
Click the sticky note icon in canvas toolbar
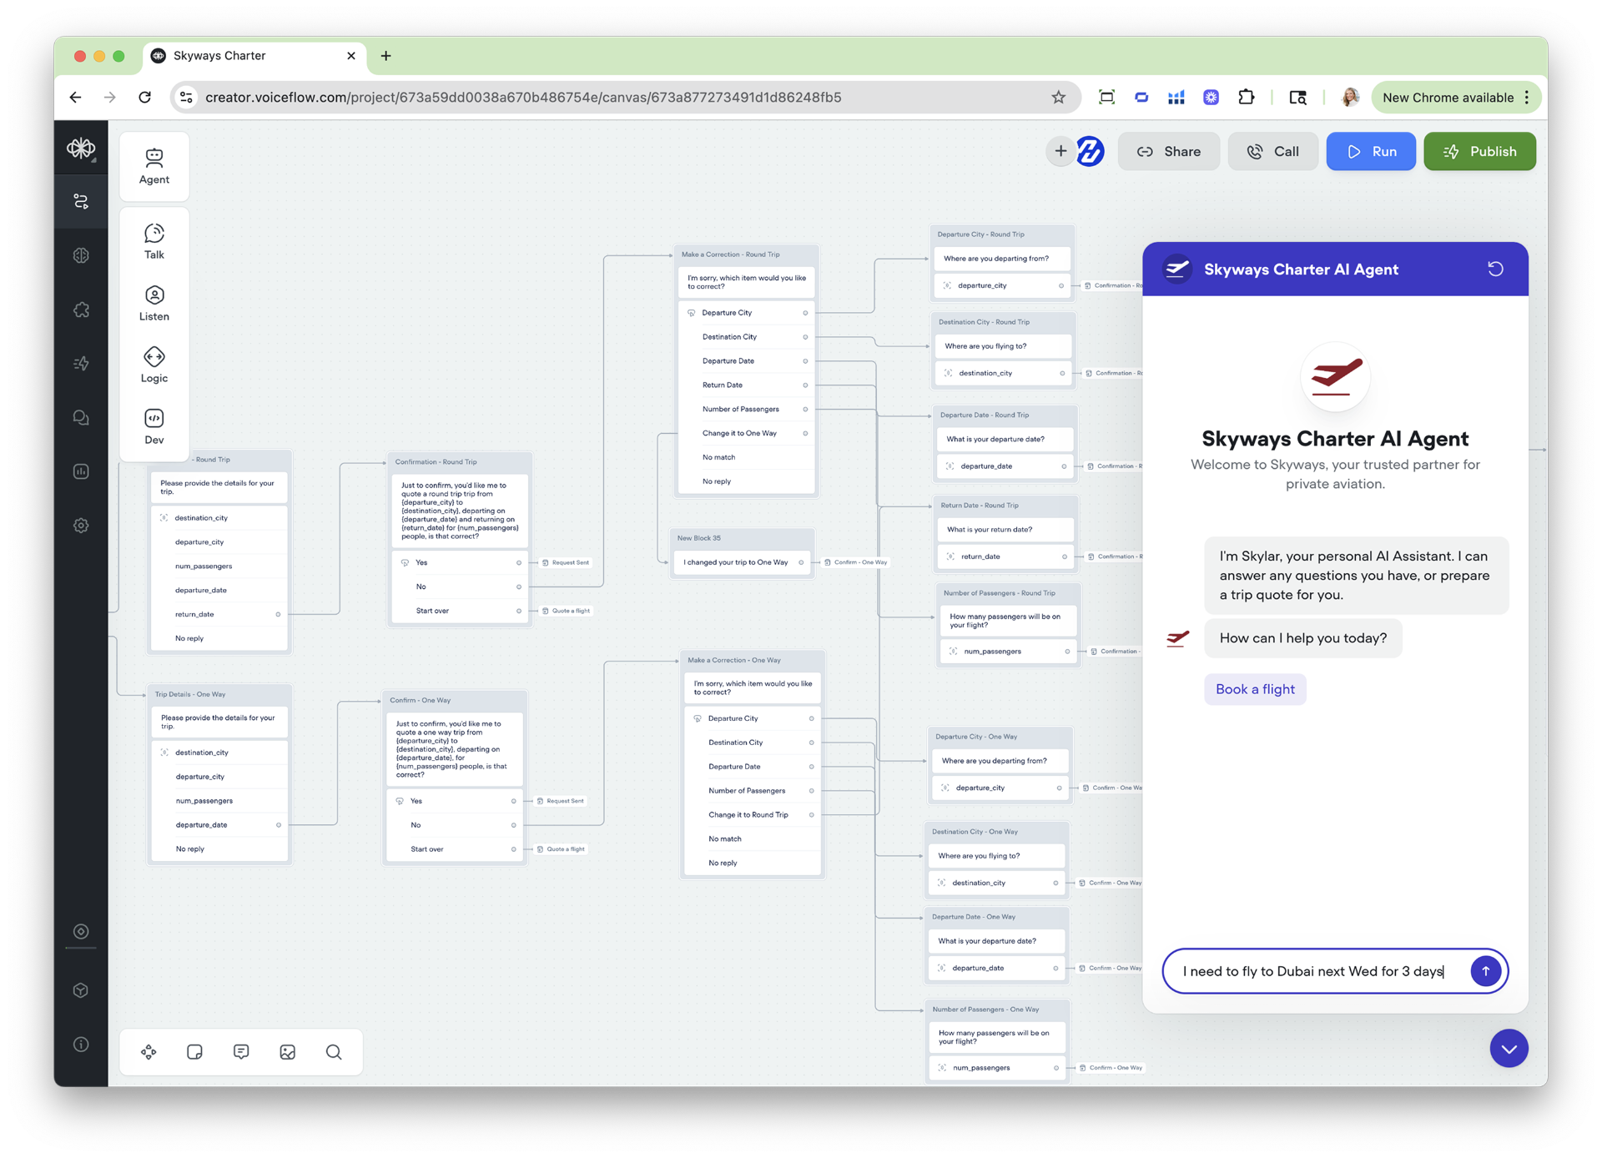tap(194, 1052)
